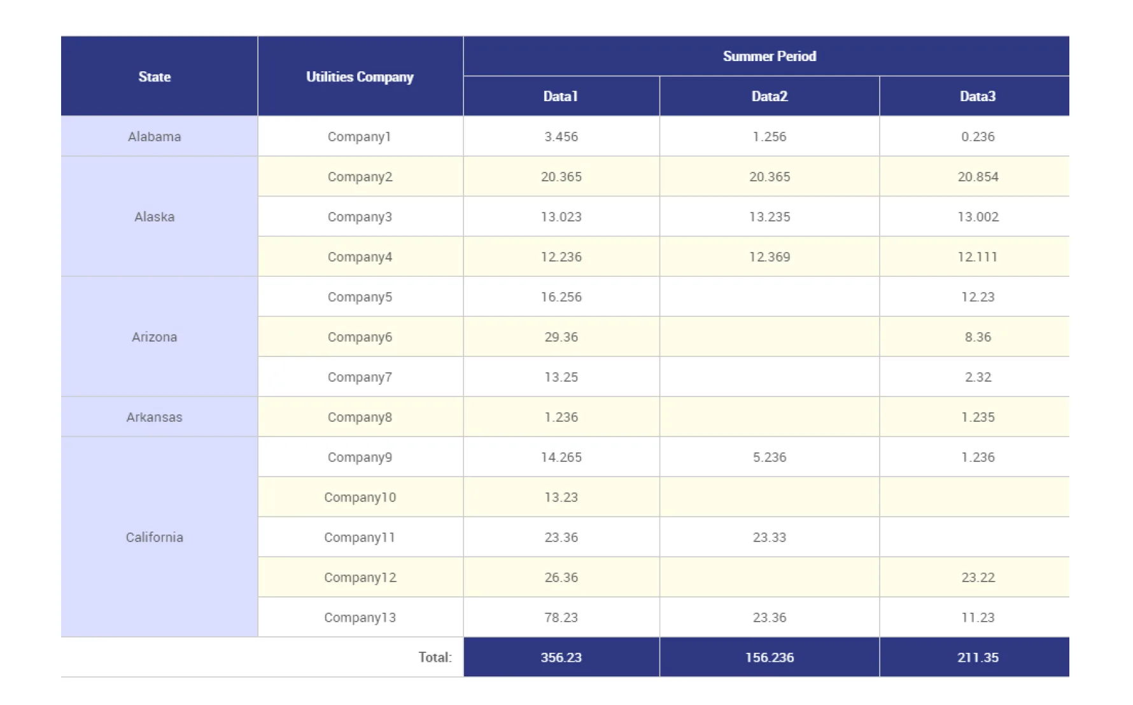The height and width of the screenshot is (705, 1133).
Task: Select Data2 value 13.235
Action: [x=770, y=216]
